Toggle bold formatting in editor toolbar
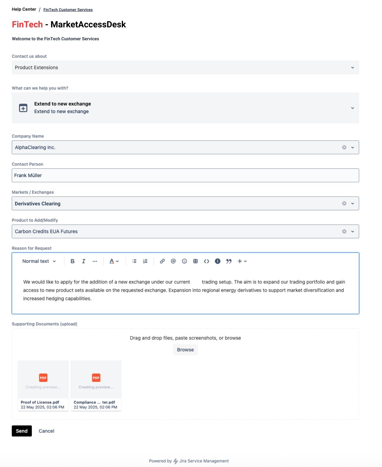 73,261
